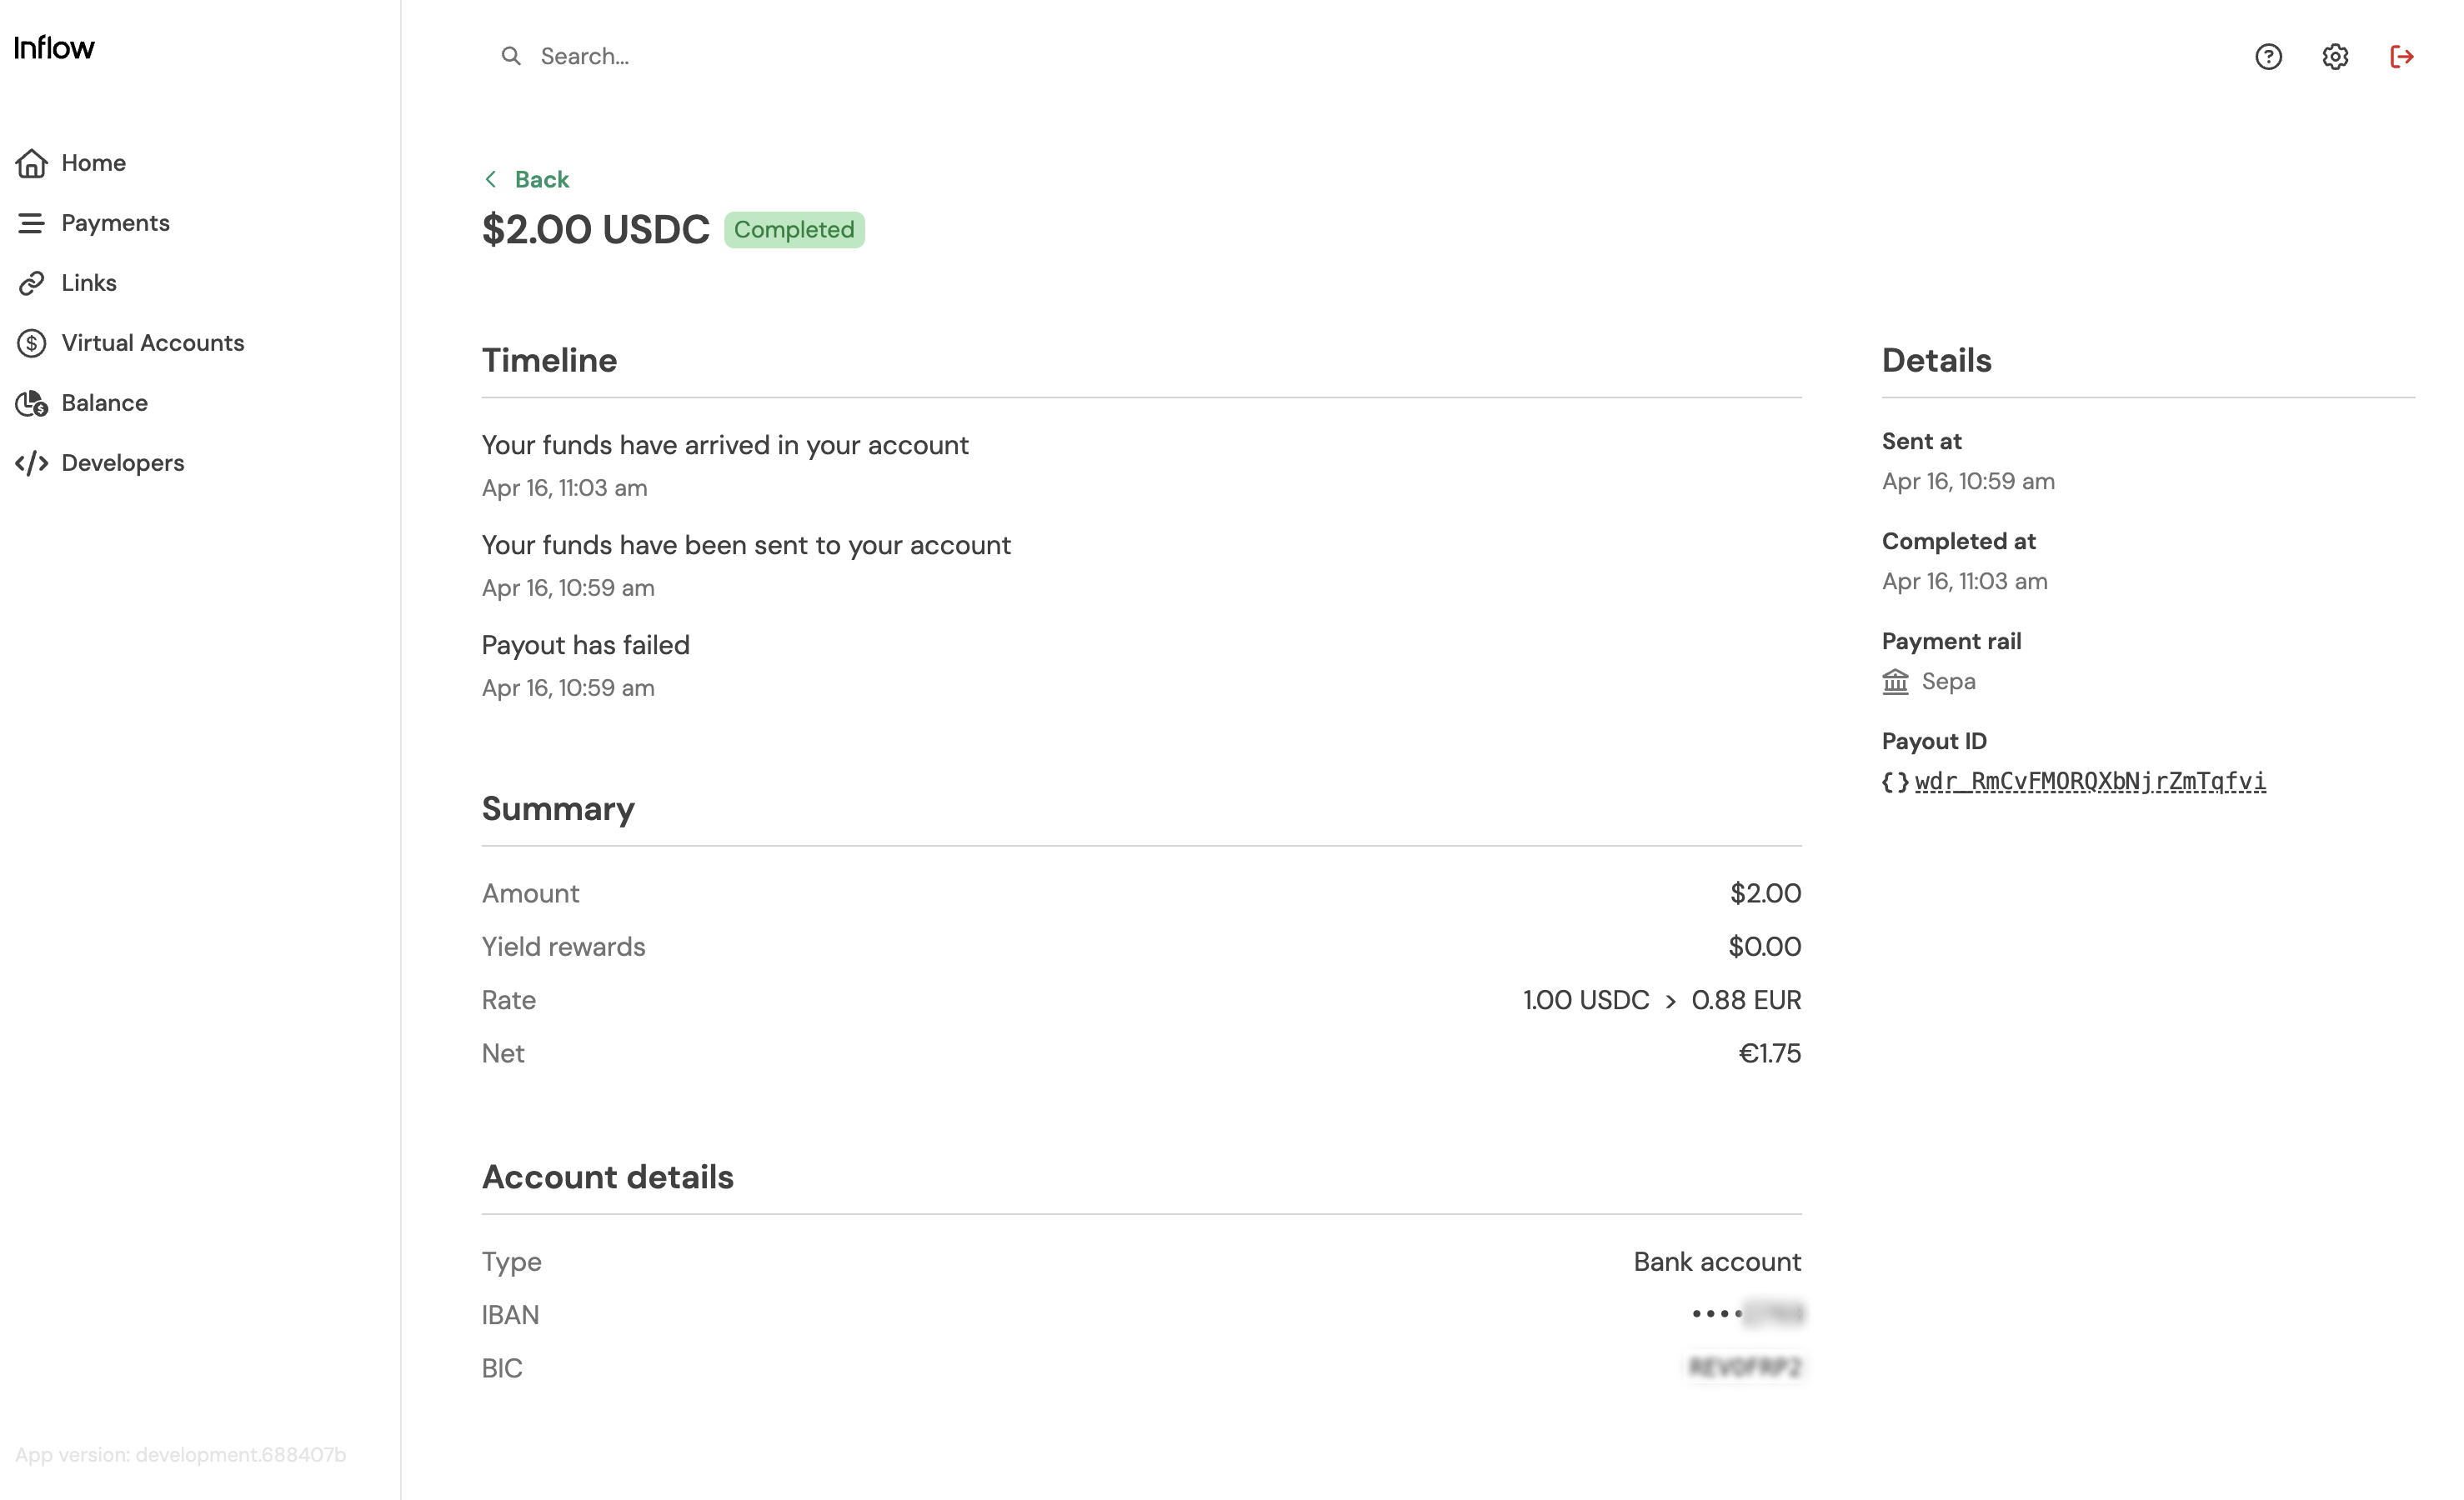The image size is (2464, 1500).
Task: Log out using the red exit icon
Action: (2402, 57)
